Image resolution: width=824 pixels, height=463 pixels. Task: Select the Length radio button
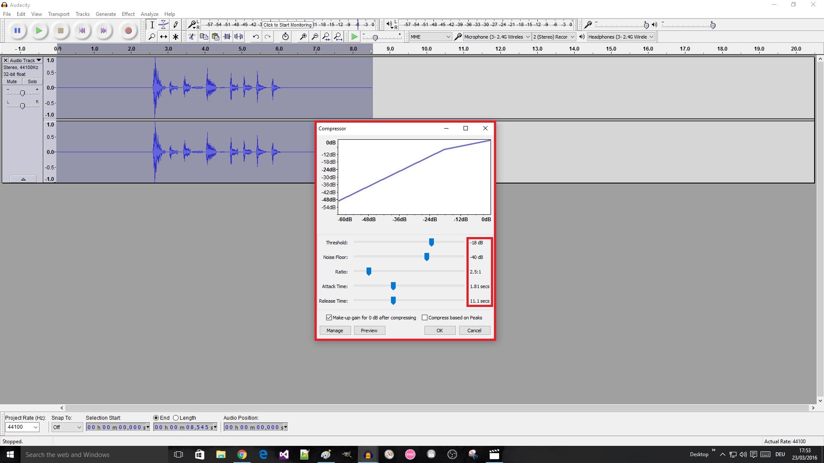coord(176,418)
